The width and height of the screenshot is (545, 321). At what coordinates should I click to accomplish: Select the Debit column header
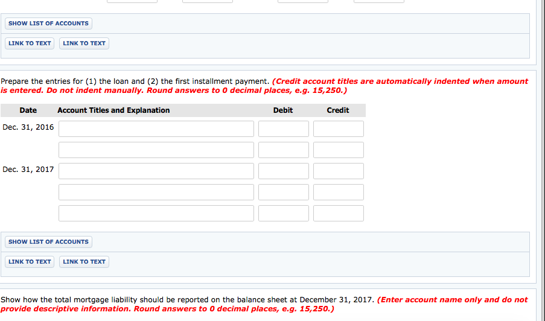point(283,110)
